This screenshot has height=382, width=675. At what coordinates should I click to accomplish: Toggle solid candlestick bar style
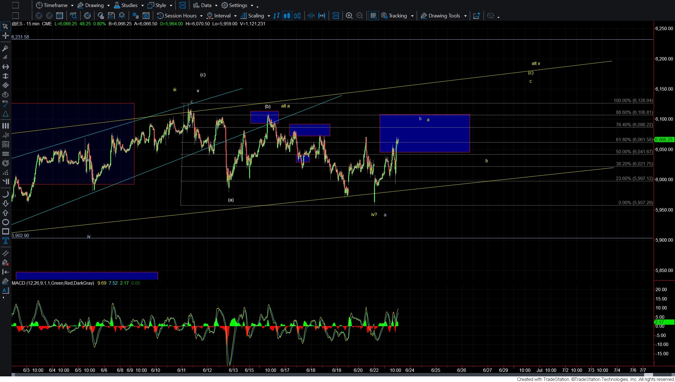287,16
